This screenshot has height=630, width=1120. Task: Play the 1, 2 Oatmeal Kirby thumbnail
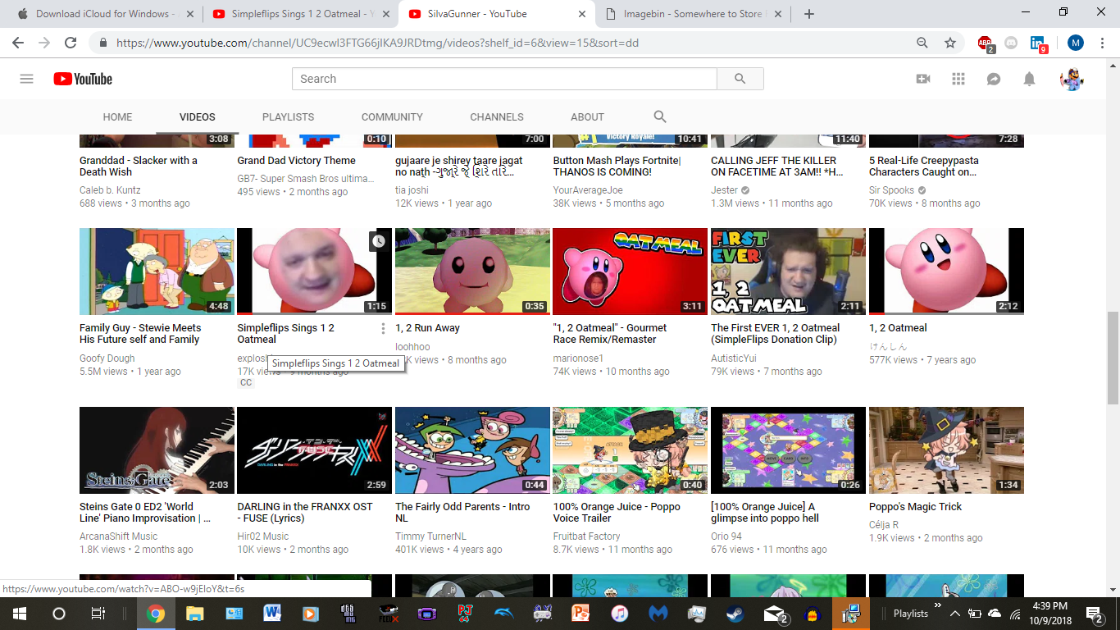point(946,272)
